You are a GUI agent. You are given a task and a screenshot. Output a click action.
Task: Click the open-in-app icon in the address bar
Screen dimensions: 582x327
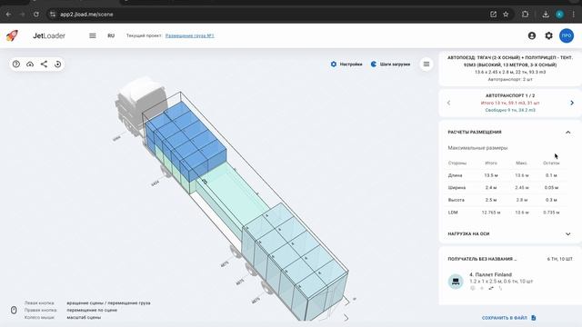(x=493, y=15)
